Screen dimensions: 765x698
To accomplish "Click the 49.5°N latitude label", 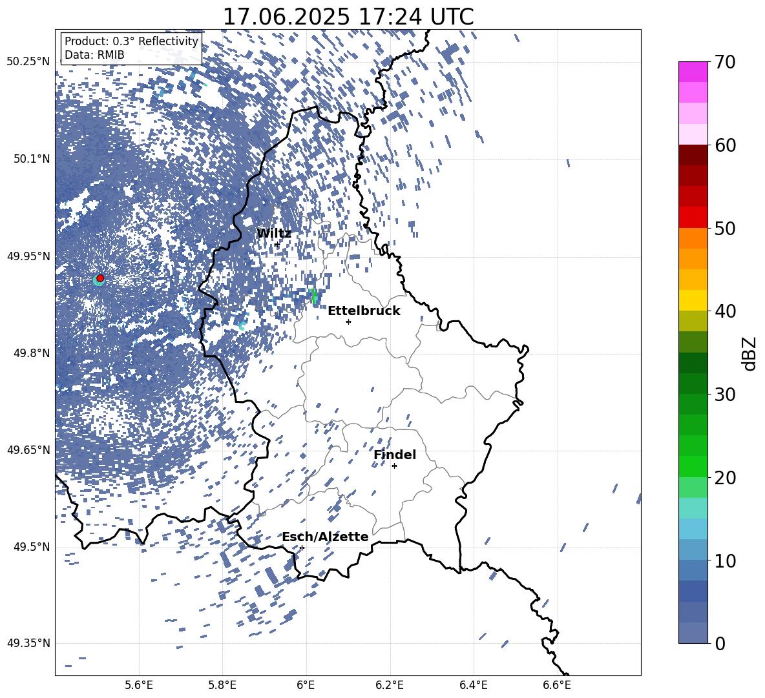I will pyautogui.click(x=31, y=547).
